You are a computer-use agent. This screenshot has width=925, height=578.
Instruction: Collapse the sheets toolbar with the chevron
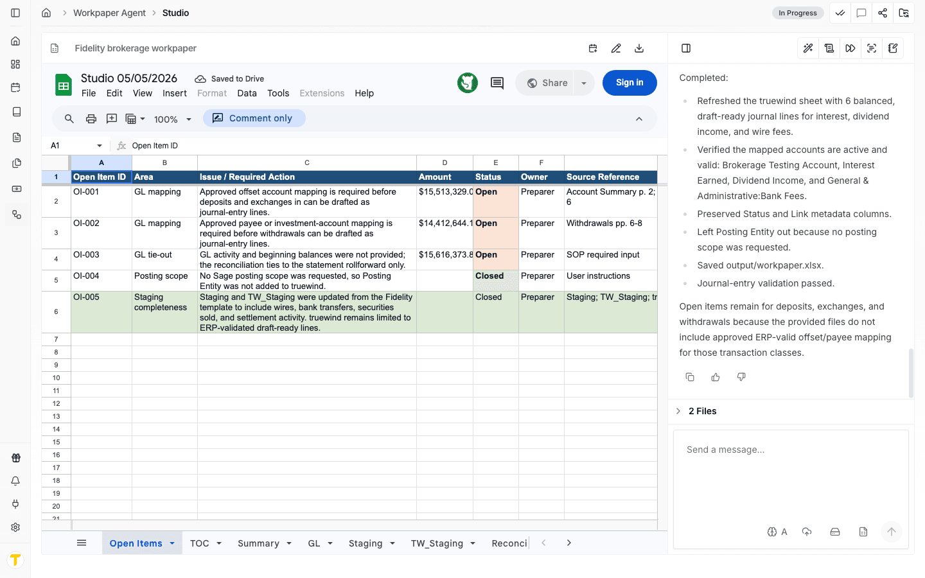point(639,119)
